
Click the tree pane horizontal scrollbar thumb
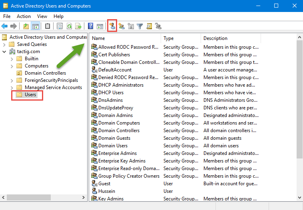click(x=29, y=198)
